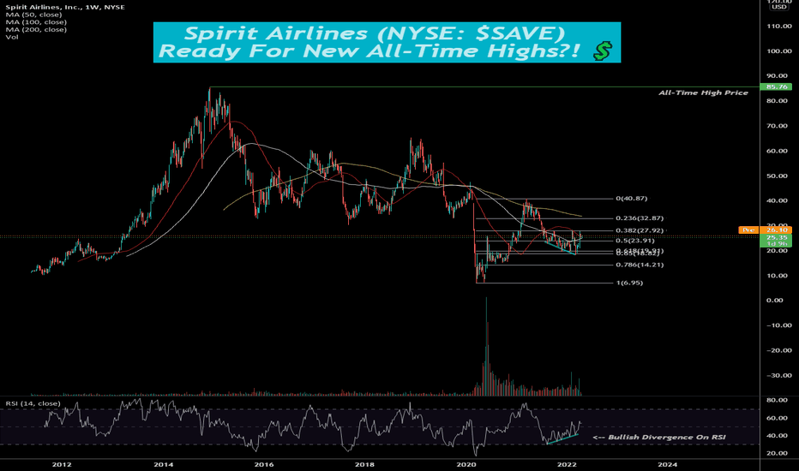Click the 2020 label on time axis
Viewport: 799px width, 471px height.
(466, 464)
